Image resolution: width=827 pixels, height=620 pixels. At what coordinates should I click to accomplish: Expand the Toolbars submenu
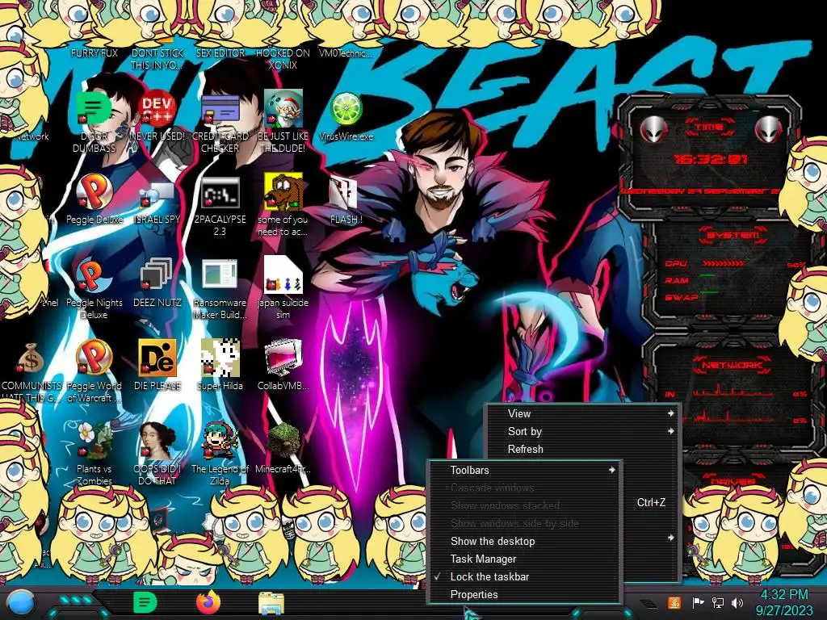523,471
